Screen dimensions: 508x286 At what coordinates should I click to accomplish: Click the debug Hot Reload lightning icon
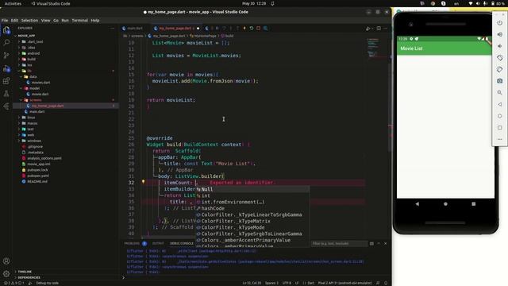244,29
